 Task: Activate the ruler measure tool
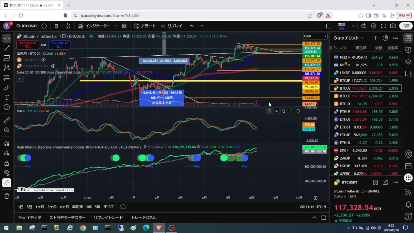pos(6,120)
